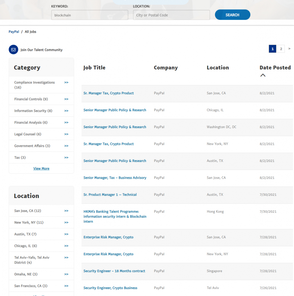Open Enterprise Risk Manager, Crypto in New York
The height and width of the screenshot is (296, 294).
(x=108, y=254)
